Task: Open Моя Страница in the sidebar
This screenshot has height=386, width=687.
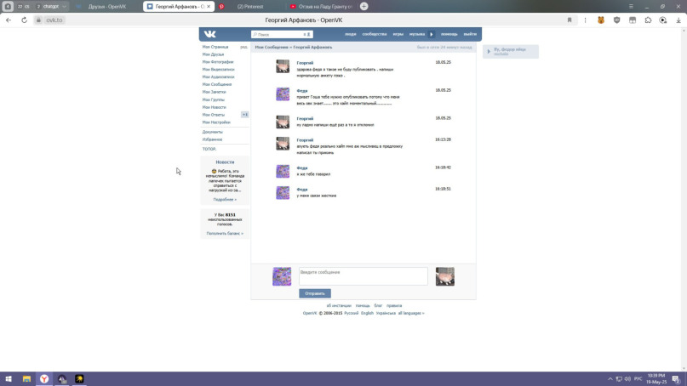Action: [x=215, y=47]
